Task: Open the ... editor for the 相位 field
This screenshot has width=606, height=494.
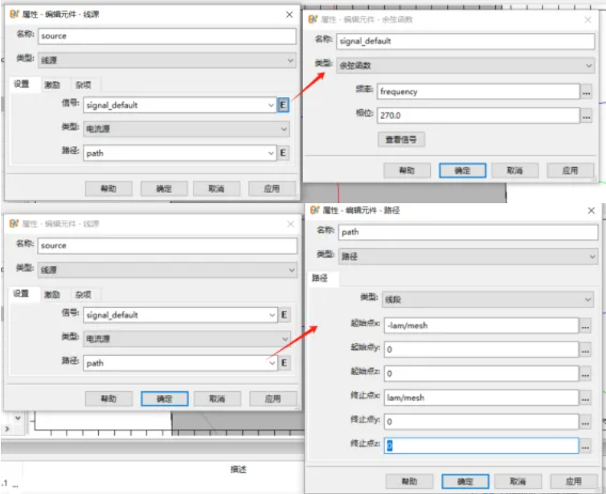Action: point(587,116)
